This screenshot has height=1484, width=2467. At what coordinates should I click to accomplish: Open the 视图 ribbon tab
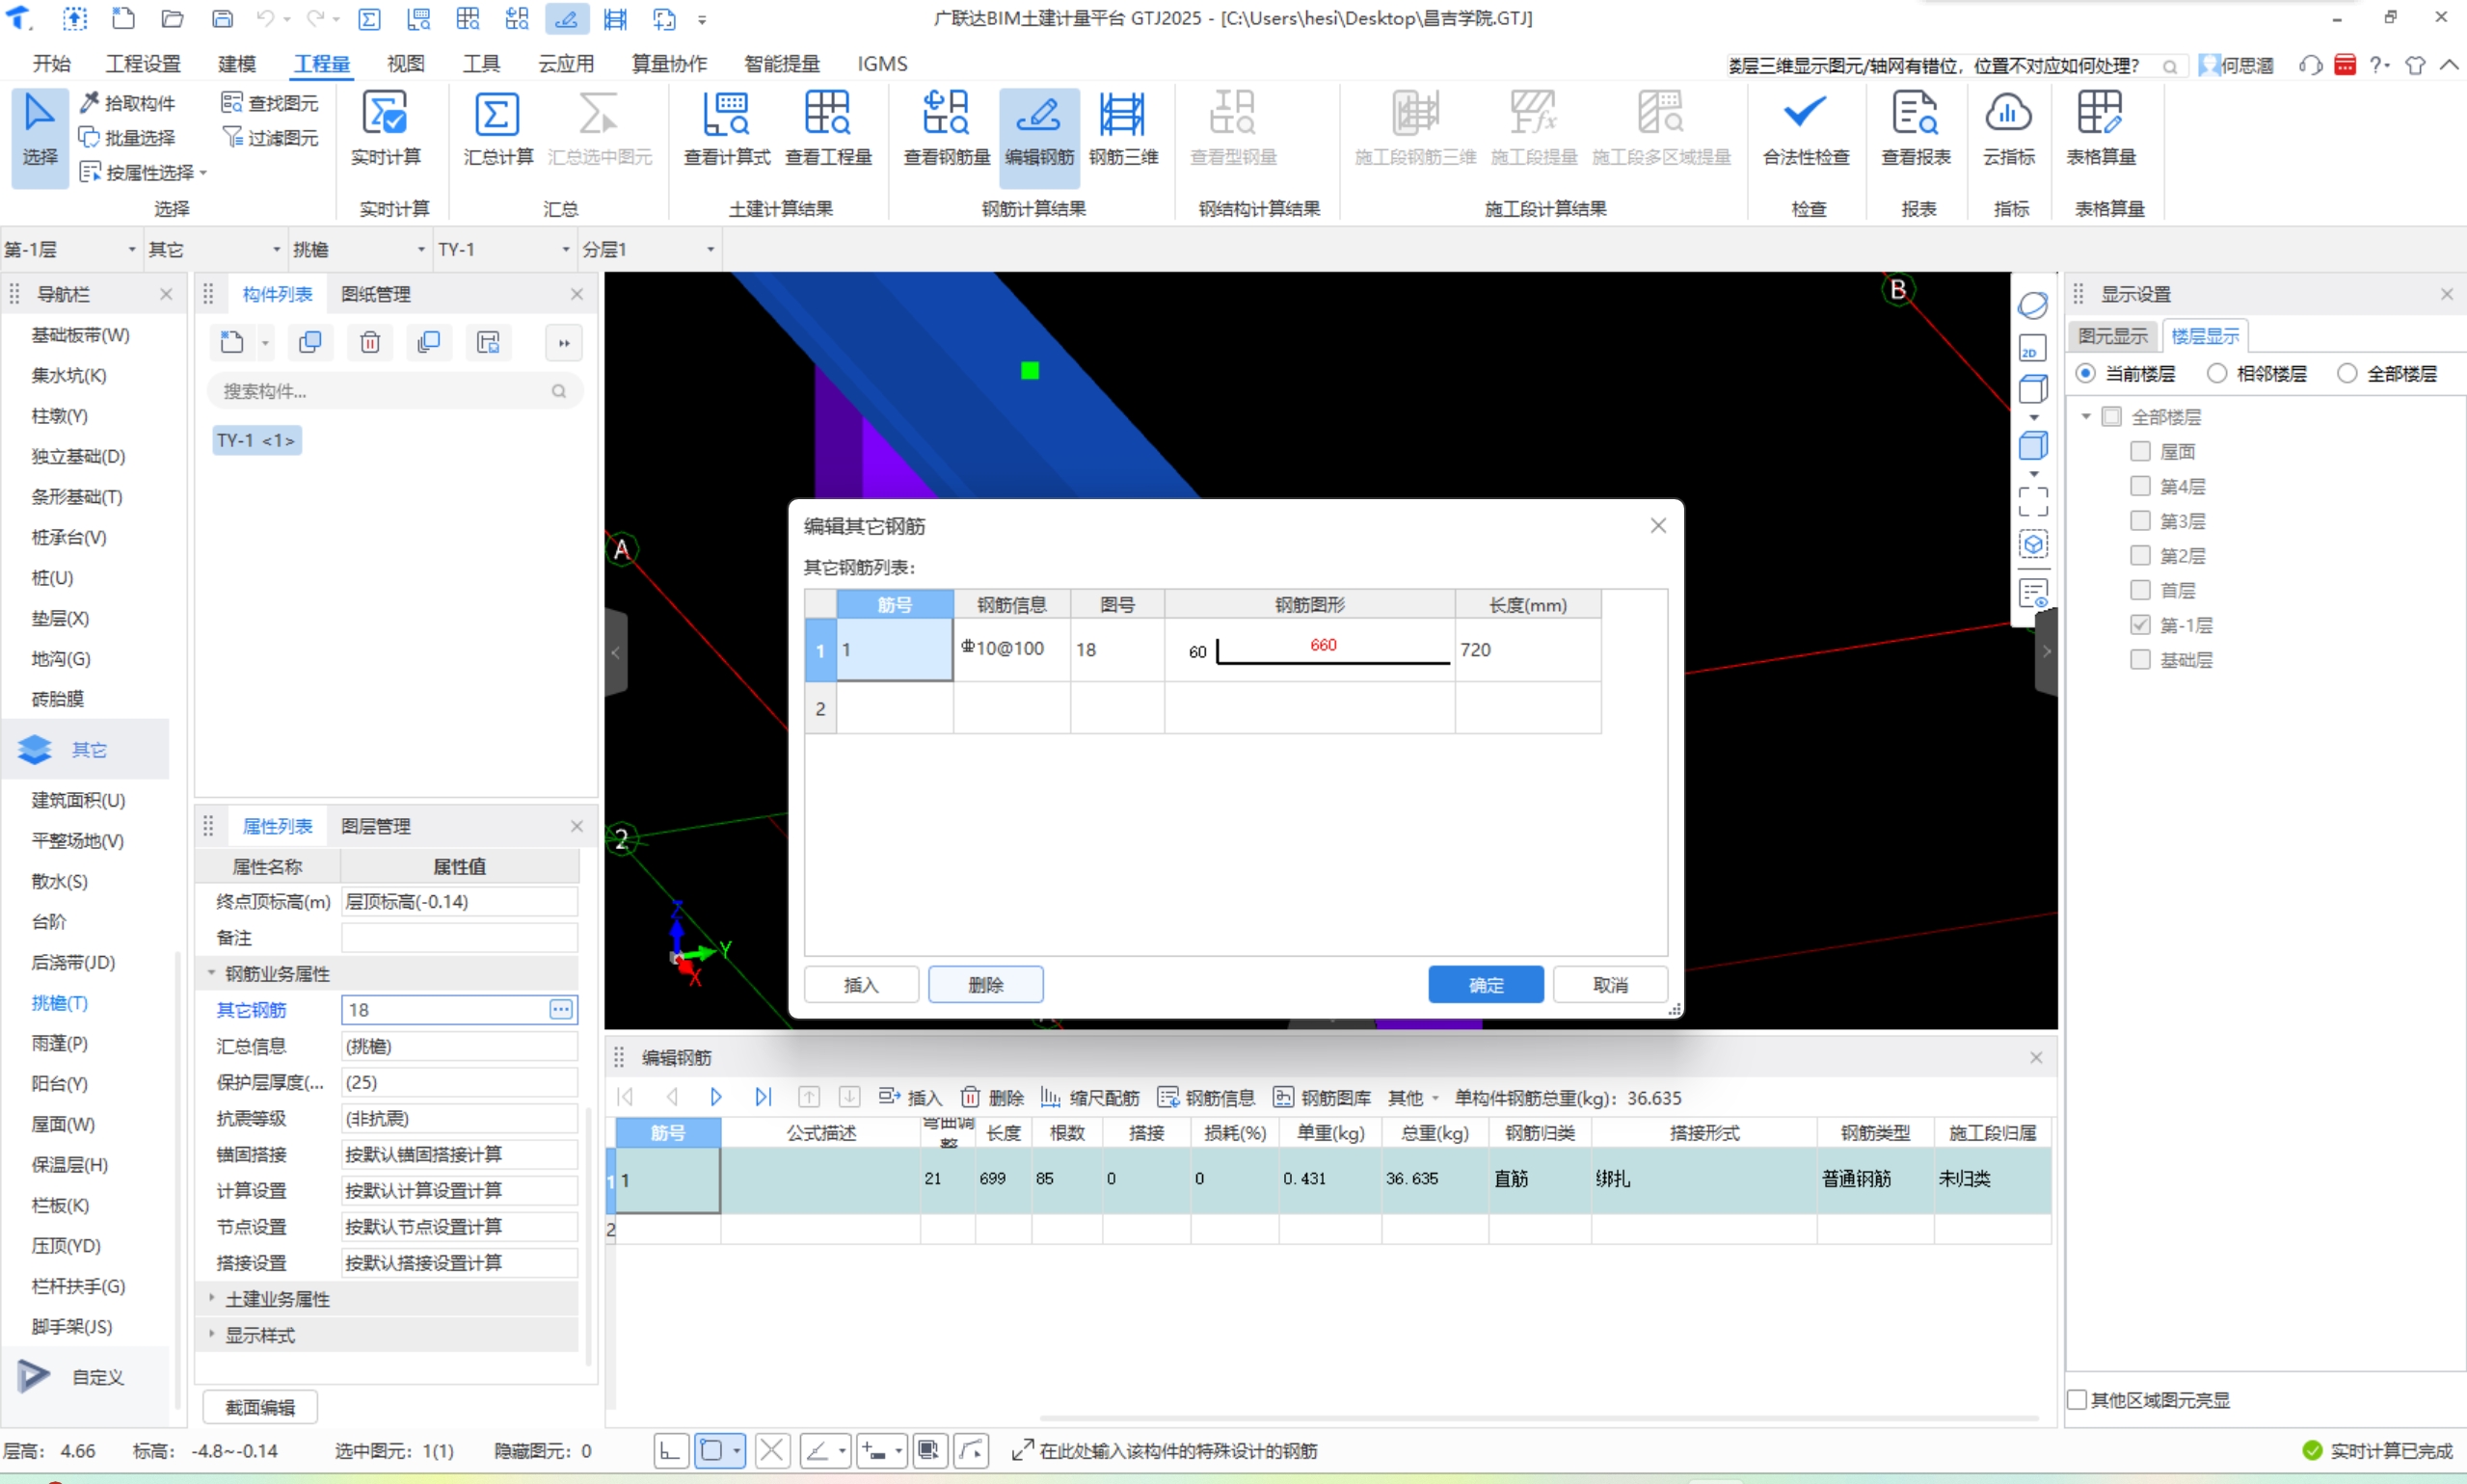[x=405, y=64]
